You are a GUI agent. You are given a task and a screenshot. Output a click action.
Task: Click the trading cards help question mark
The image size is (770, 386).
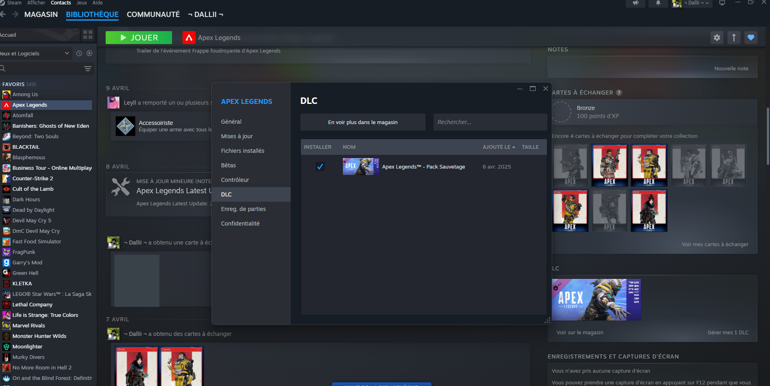click(x=619, y=93)
